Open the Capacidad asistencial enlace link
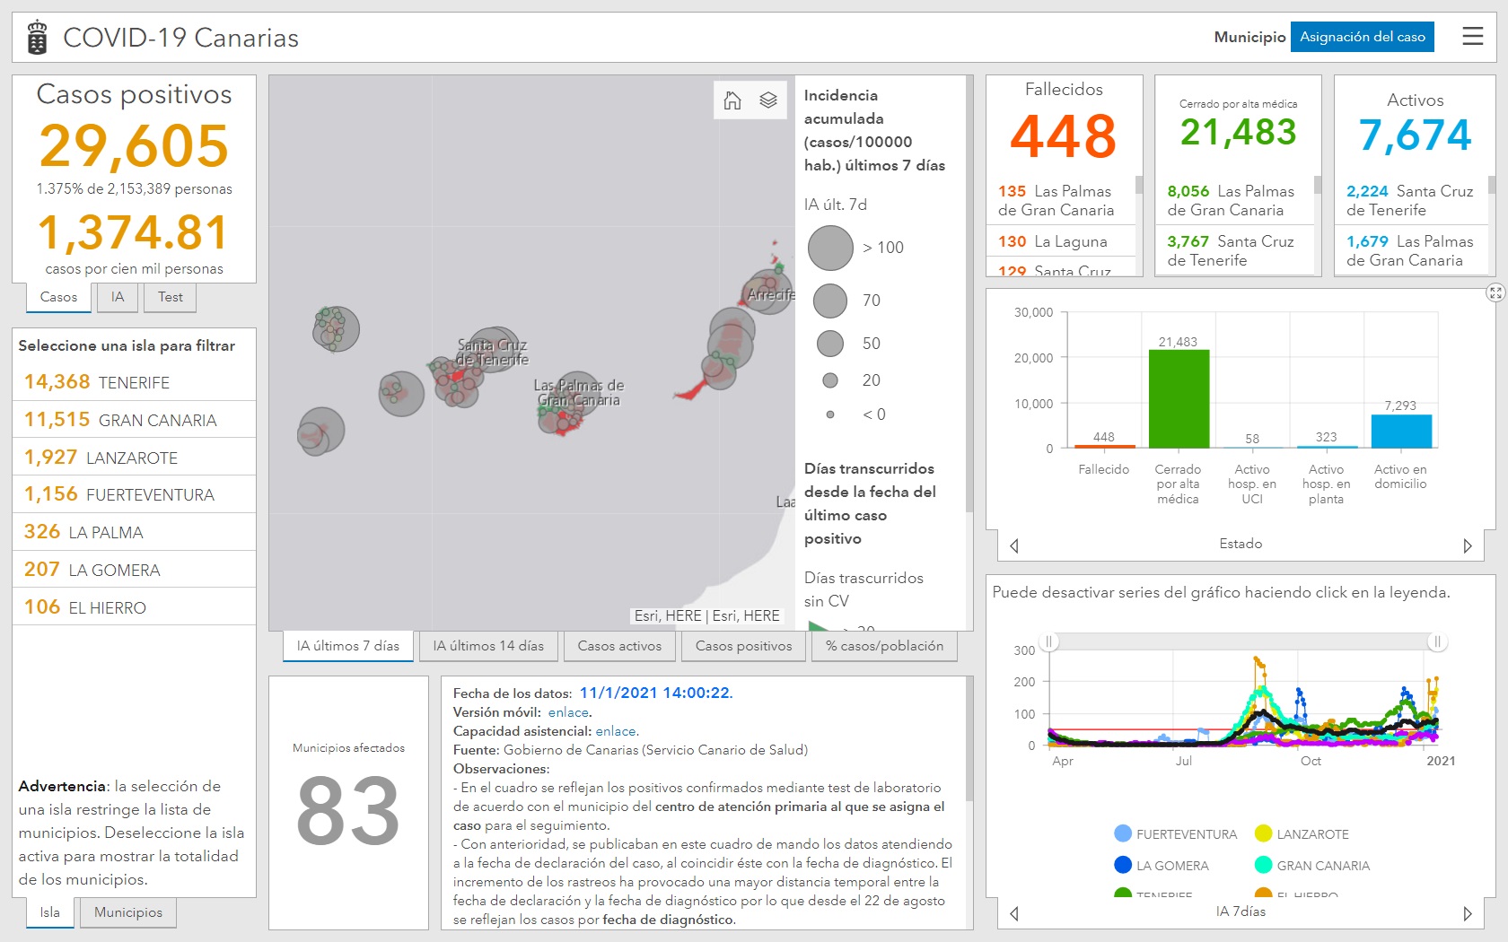Image resolution: width=1508 pixels, height=942 pixels. coord(616,731)
